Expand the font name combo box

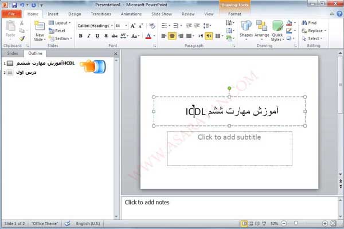tap(111, 26)
